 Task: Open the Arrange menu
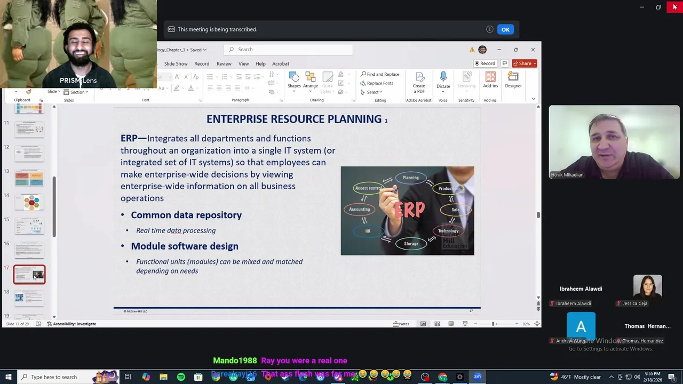click(311, 81)
